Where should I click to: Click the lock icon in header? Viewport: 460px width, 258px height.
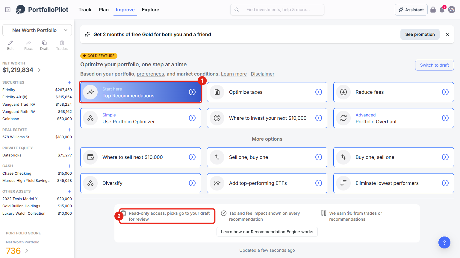pos(433,10)
